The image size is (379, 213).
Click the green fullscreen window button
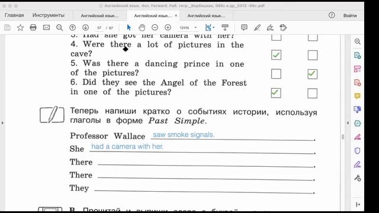(x=16, y=5)
